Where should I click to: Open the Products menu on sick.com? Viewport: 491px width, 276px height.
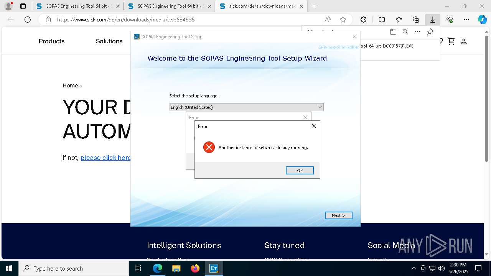click(x=51, y=41)
